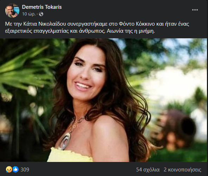Click the sad reaction emoji icon
The image size is (208, 176).
tap(9, 170)
